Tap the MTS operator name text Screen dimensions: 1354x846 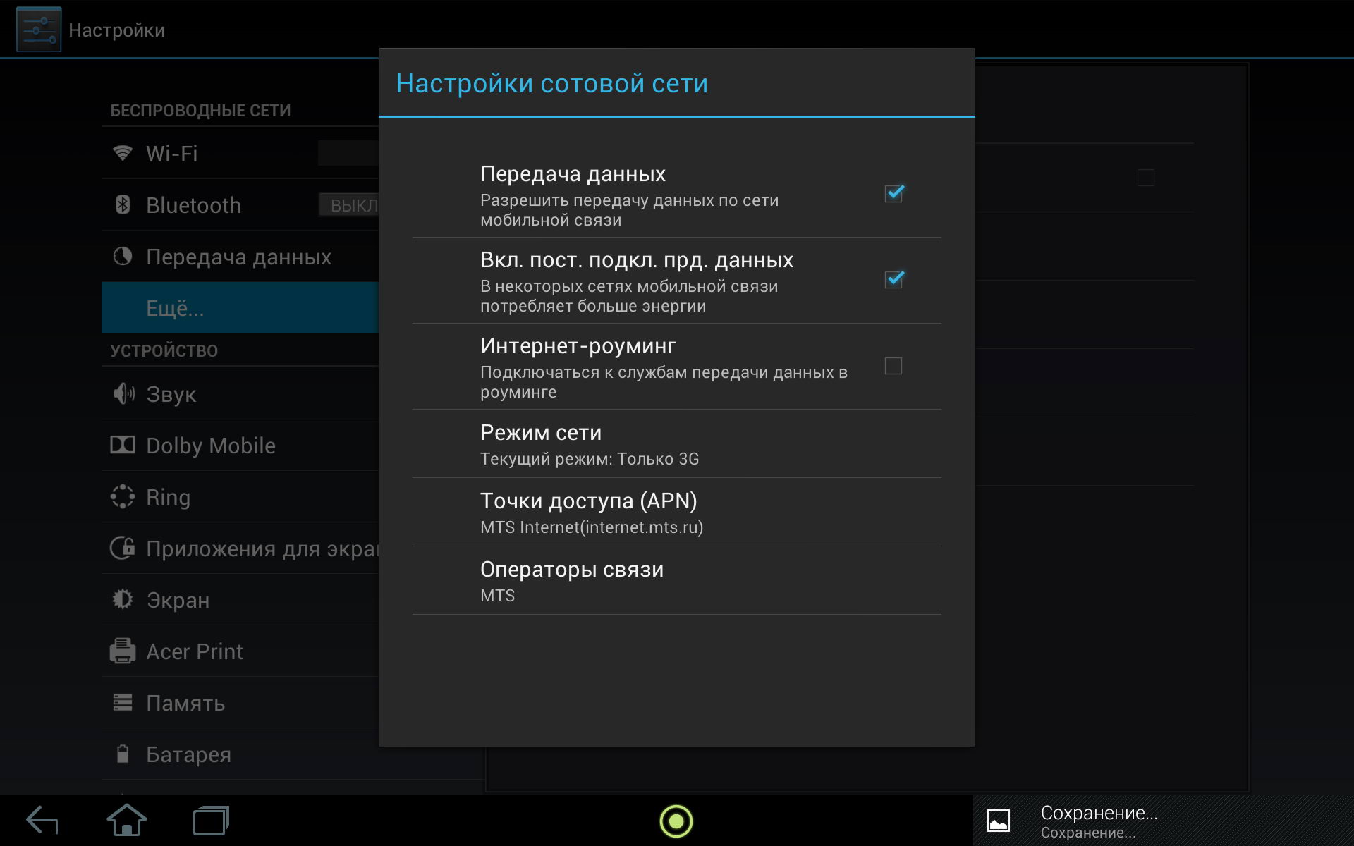(497, 596)
